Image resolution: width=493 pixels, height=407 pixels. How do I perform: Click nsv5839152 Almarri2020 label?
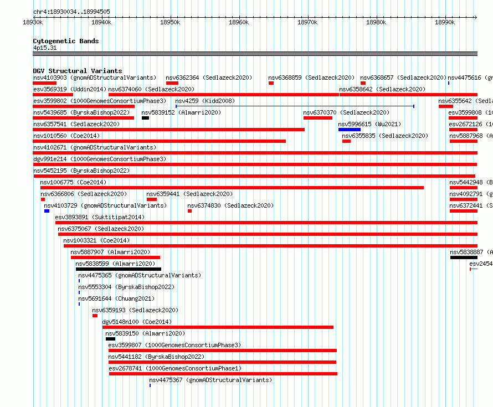pyautogui.click(x=181, y=112)
